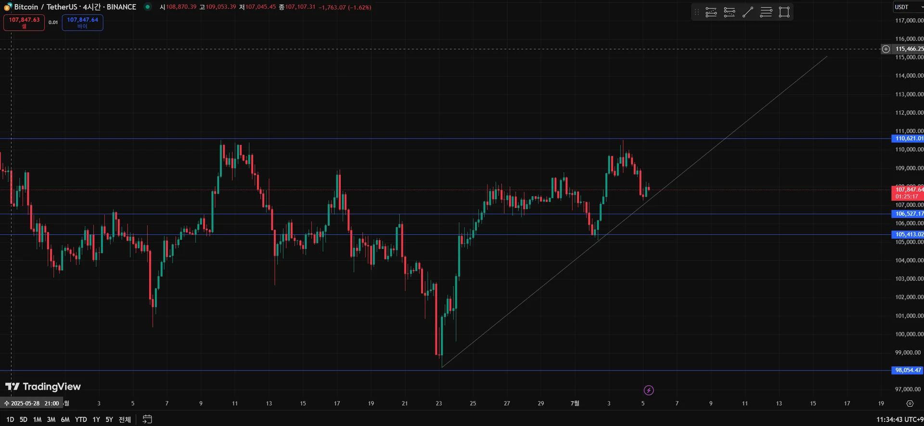Click the 106,527.17 horizontal line price label
The height and width of the screenshot is (426, 924).
coord(908,214)
